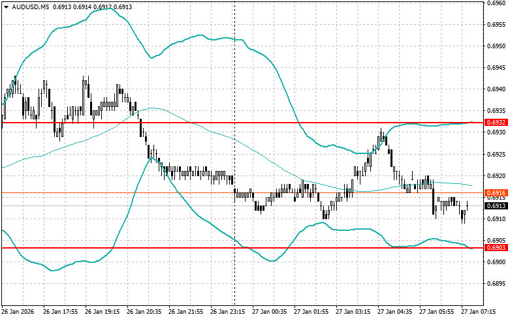This screenshot has width=510, height=319.
Task: Select the orange 0.6916 price level label
Action: 496,193
